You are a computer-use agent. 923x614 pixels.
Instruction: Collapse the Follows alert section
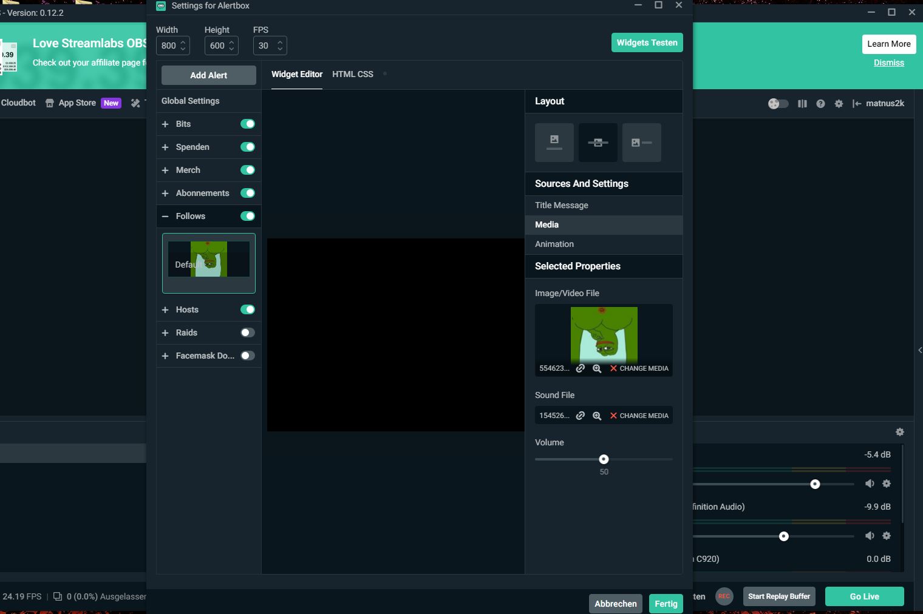coord(165,216)
